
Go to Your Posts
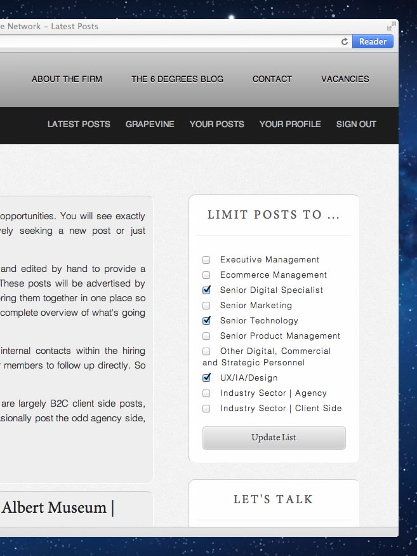tap(216, 124)
